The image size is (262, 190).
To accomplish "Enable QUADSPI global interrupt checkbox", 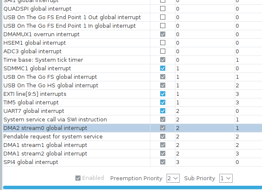I will pos(163,9).
